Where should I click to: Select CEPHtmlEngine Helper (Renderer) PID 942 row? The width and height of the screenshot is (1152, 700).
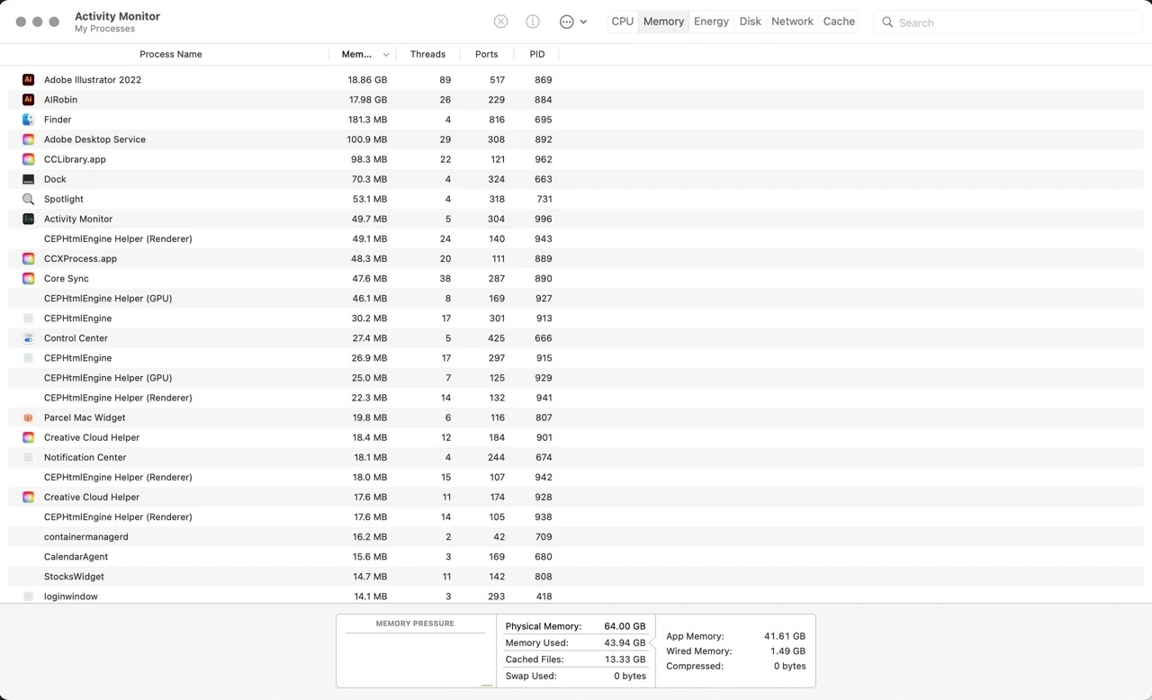[x=576, y=477]
